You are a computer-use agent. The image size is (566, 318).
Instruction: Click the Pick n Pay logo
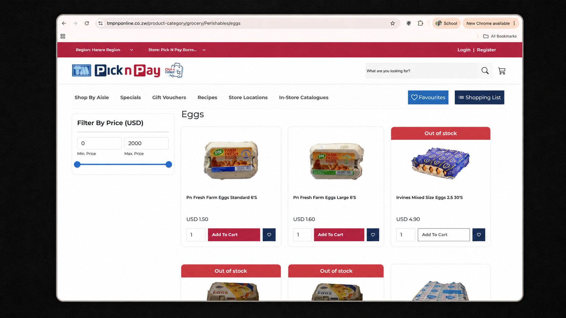click(x=127, y=70)
